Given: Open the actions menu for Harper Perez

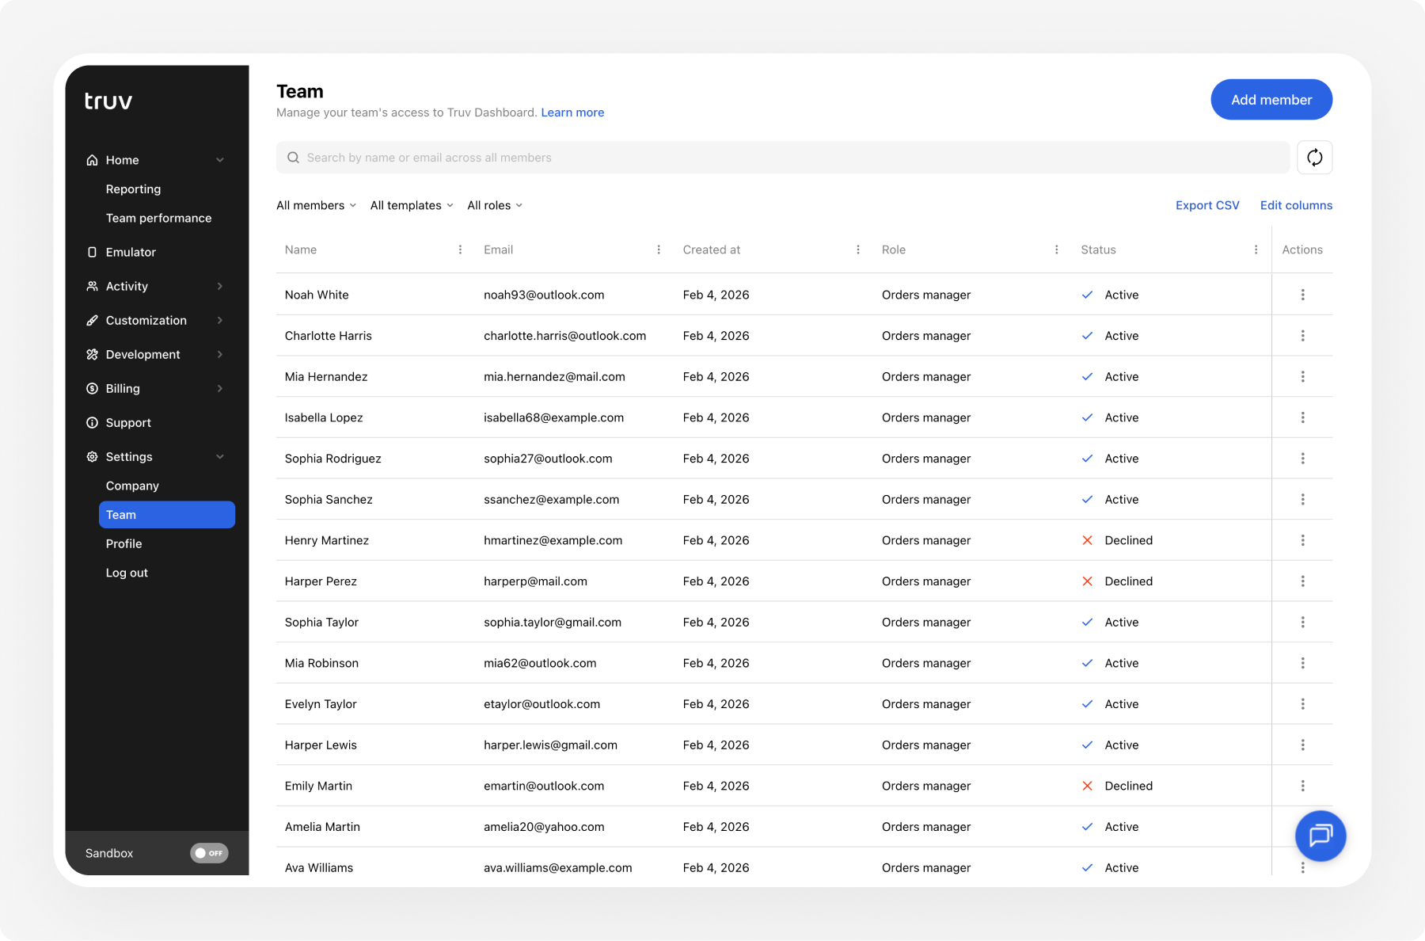Looking at the screenshot, I should [1302, 581].
